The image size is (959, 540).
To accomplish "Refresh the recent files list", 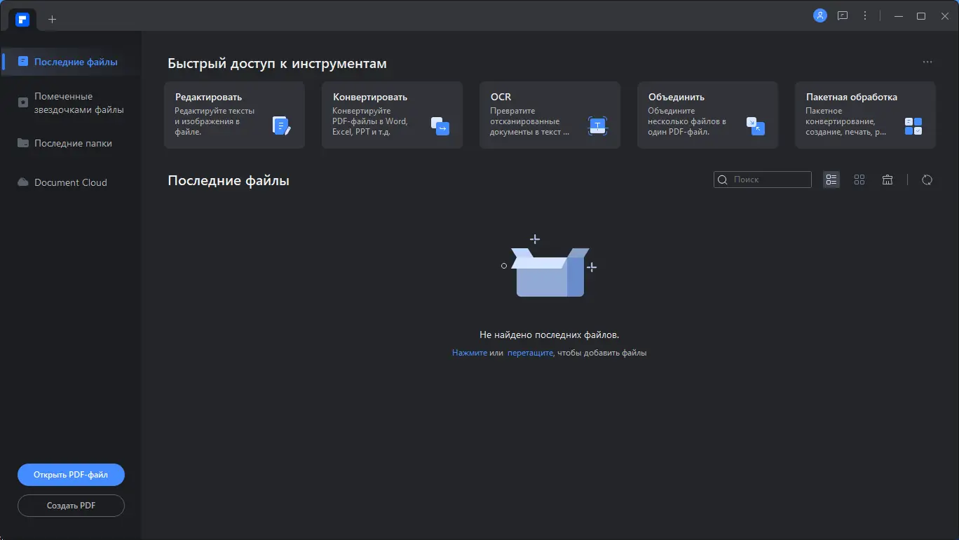I will 927,180.
